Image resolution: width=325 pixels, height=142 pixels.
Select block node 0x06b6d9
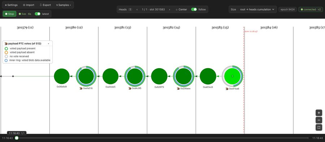tap(62, 76)
